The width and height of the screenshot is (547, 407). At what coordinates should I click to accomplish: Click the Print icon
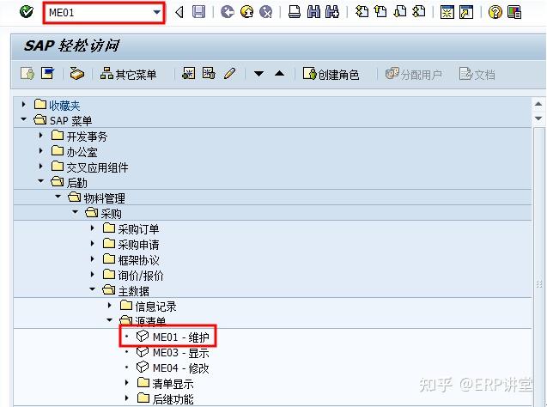coord(295,12)
